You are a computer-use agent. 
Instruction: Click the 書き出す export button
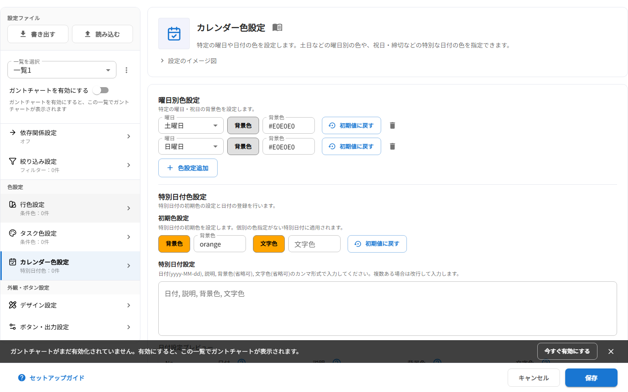pos(38,34)
